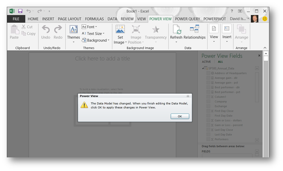This screenshot has height=171, width=283.
Task: Save the workbook with the disk icon
Action: click(x=20, y=11)
